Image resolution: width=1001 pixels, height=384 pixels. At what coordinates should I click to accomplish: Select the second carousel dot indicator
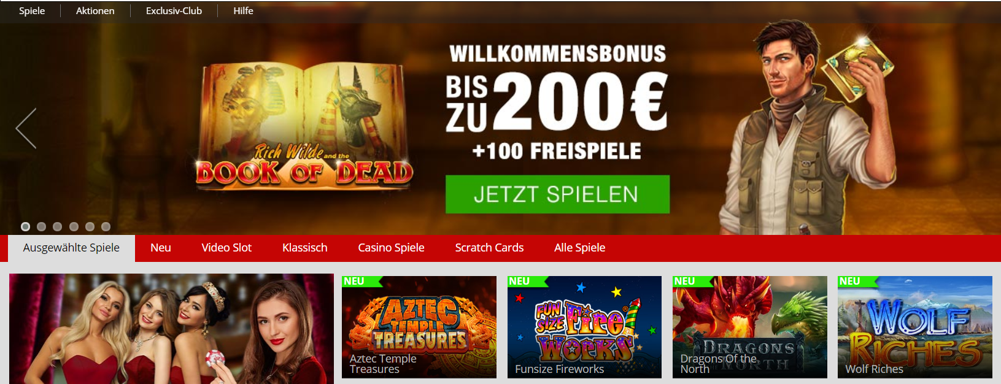click(x=41, y=226)
